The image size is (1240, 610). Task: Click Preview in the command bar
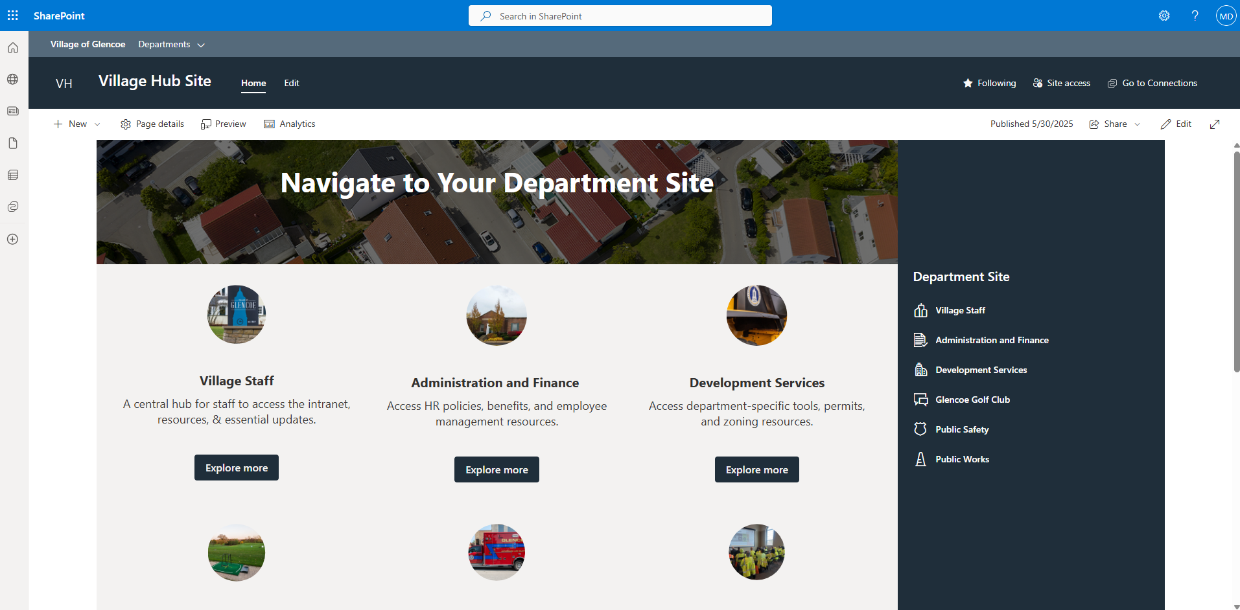tap(224, 124)
